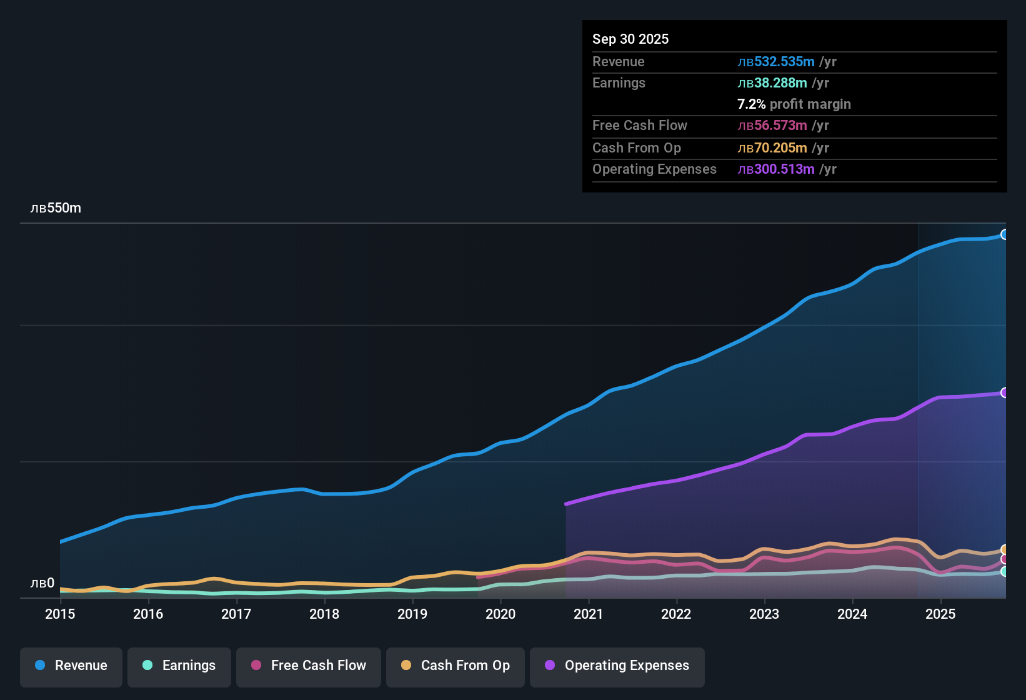Image resolution: width=1026 pixels, height=700 pixels.
Task: Click the лв550m axis gridline label
Action: pos(56,207)
